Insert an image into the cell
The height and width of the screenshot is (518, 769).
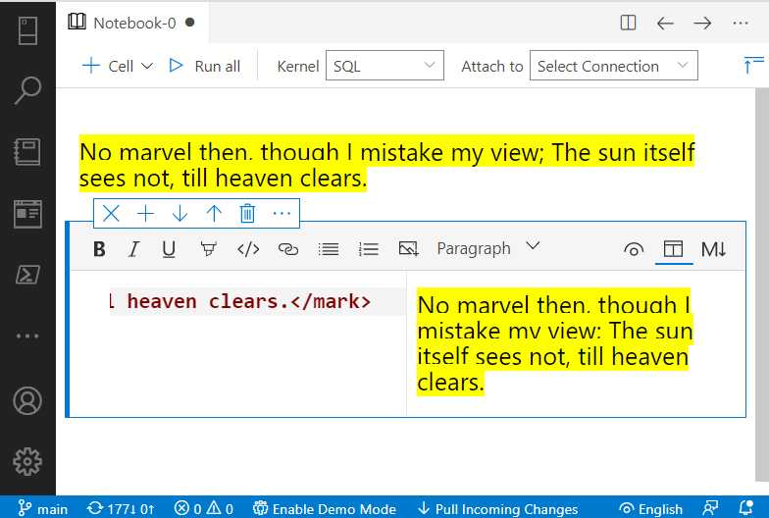[408, 249]
